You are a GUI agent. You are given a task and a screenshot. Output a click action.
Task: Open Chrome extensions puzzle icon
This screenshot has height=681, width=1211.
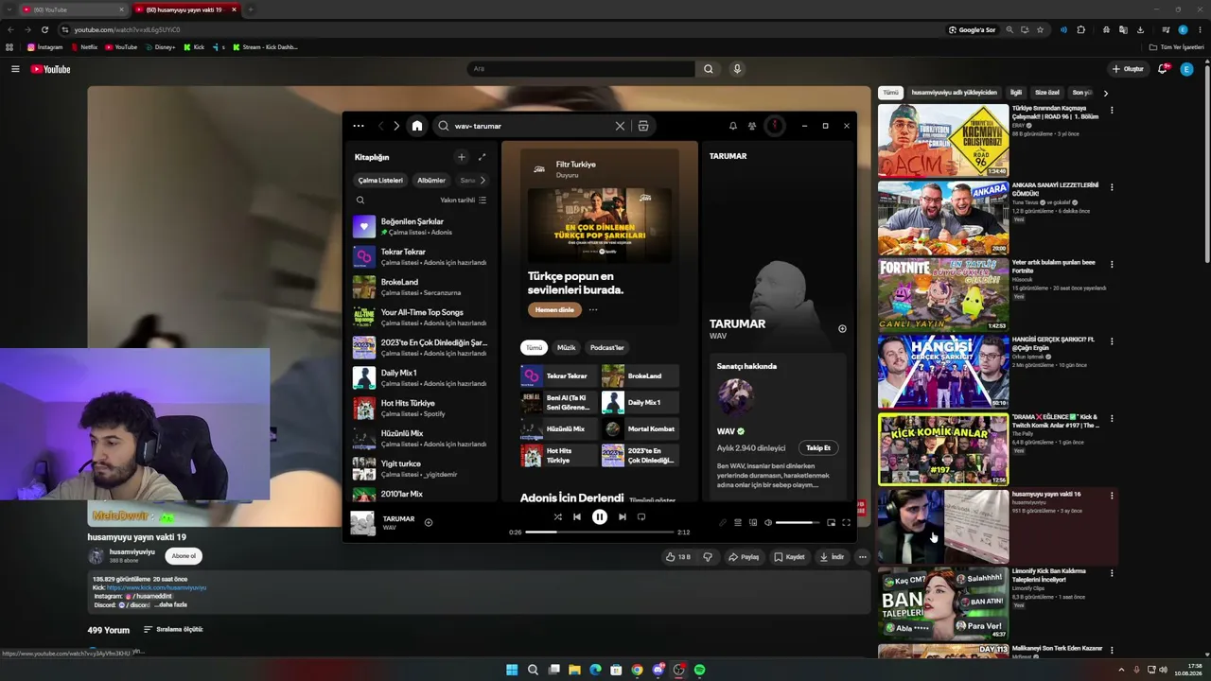[x=1081, y=30]
